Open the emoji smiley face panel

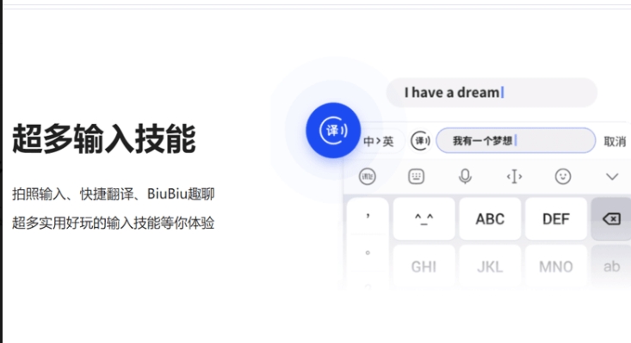563,176
